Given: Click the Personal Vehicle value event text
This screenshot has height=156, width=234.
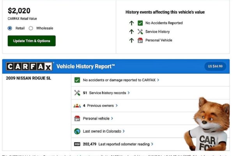Looking at the screenshot, I should (159, 40).
